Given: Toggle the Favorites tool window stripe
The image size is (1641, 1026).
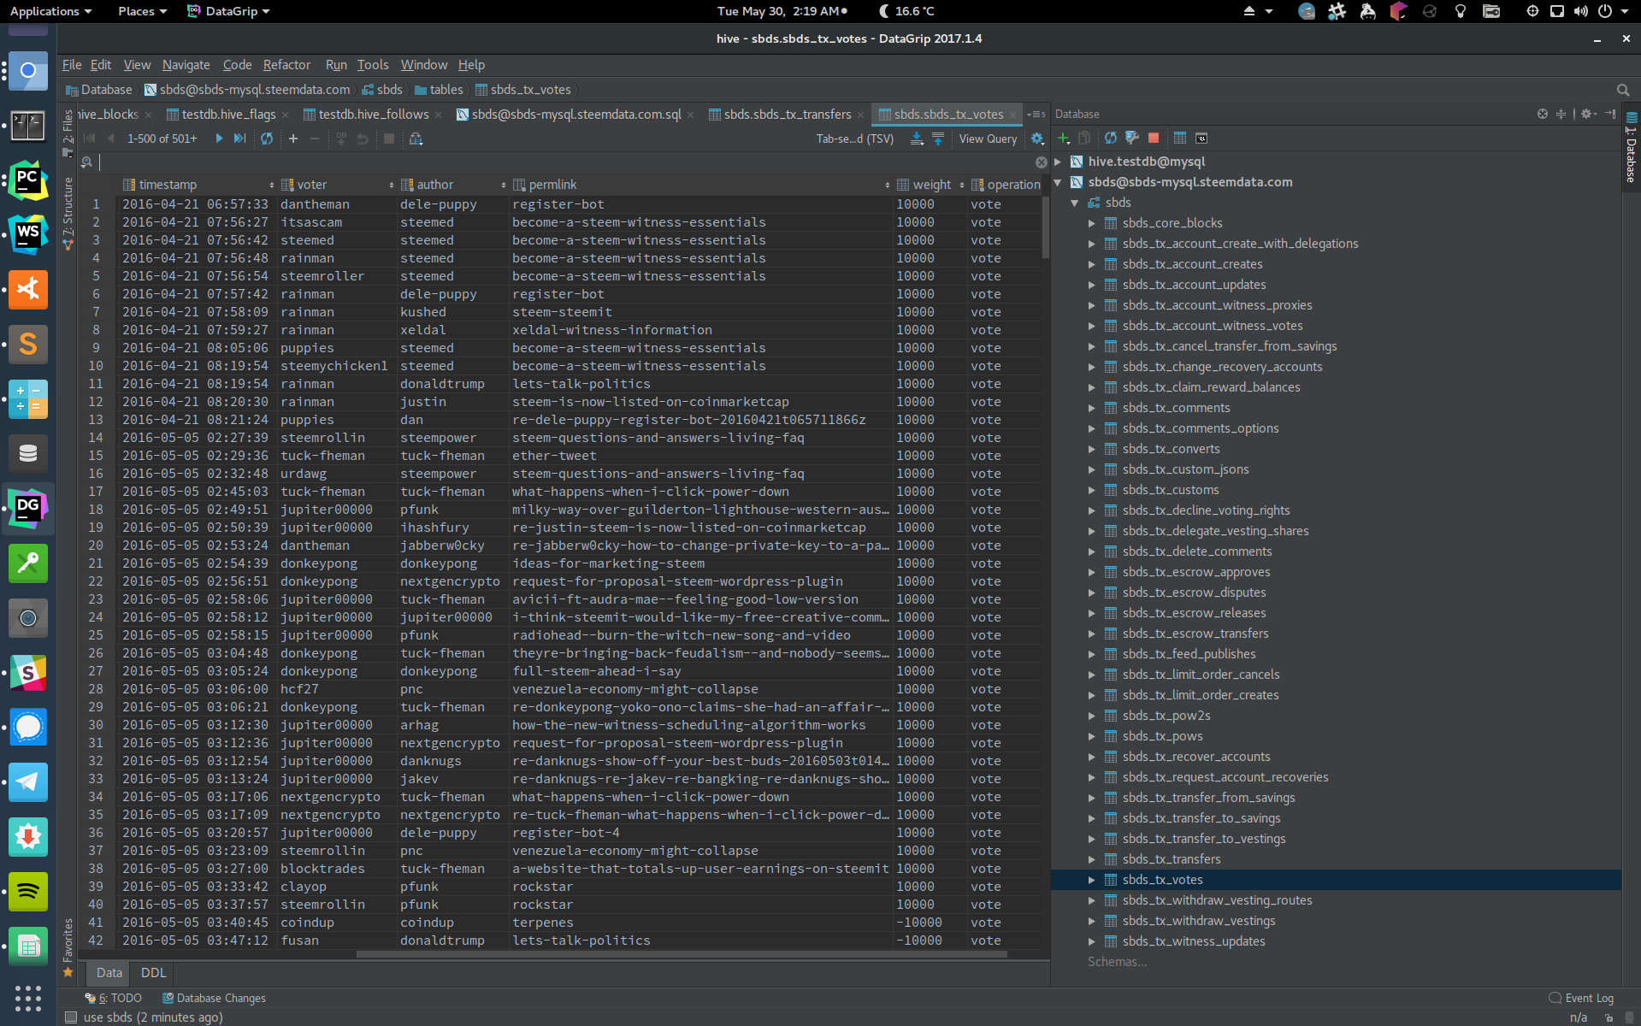Looking at the screenshot, I should coord(68,947).
